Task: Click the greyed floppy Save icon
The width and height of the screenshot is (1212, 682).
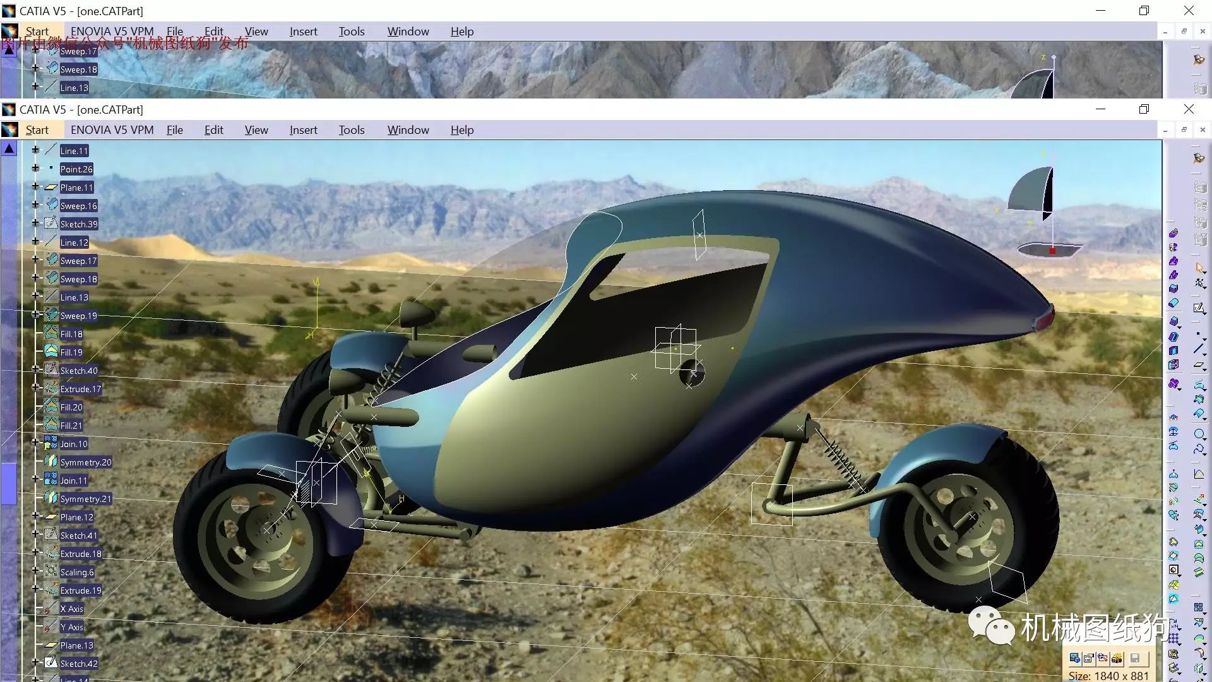Action: 1135,659
